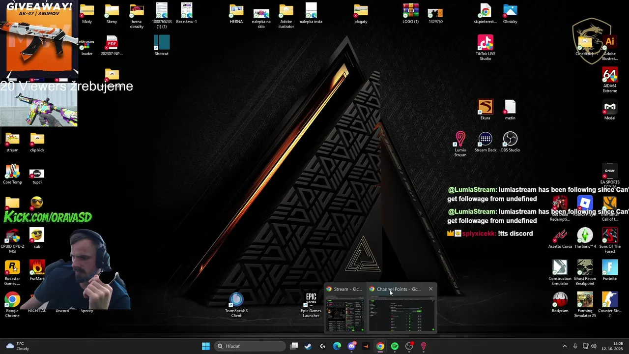Open the Bez názvu-1 file
The height and width of the screenshot is (354, 629).
coord(186,14)
